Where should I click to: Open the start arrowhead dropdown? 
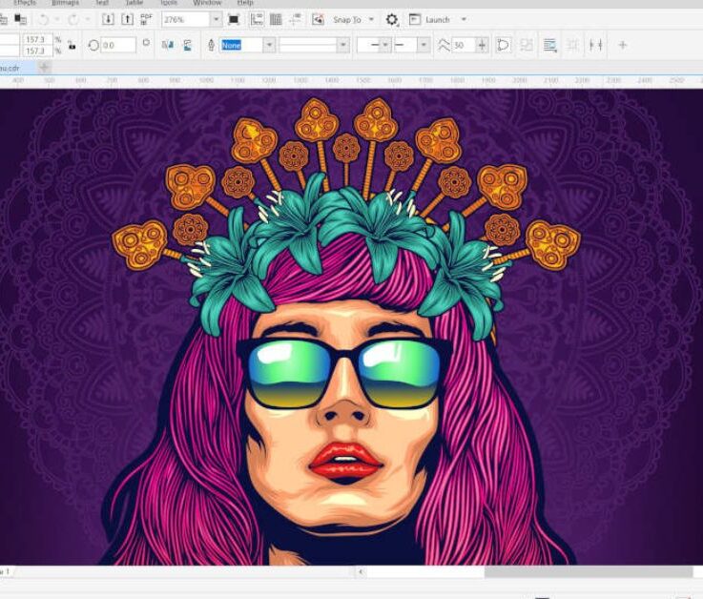pyautogui.click(x=385, y=45)
